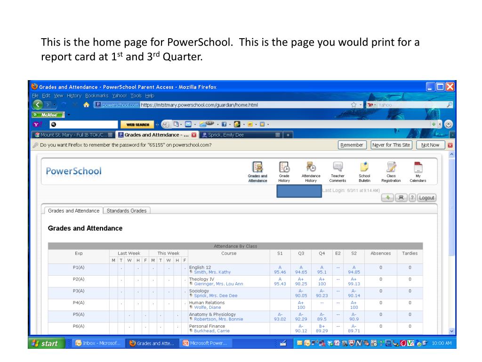Open the search engine dropdown next to Yahoo icon
The width and height of the screenshot is (482, 362).
click(375, 105)
